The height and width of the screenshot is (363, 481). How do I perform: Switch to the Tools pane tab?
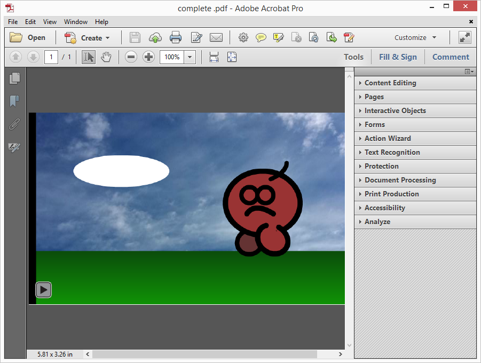(x=353, y=57)
